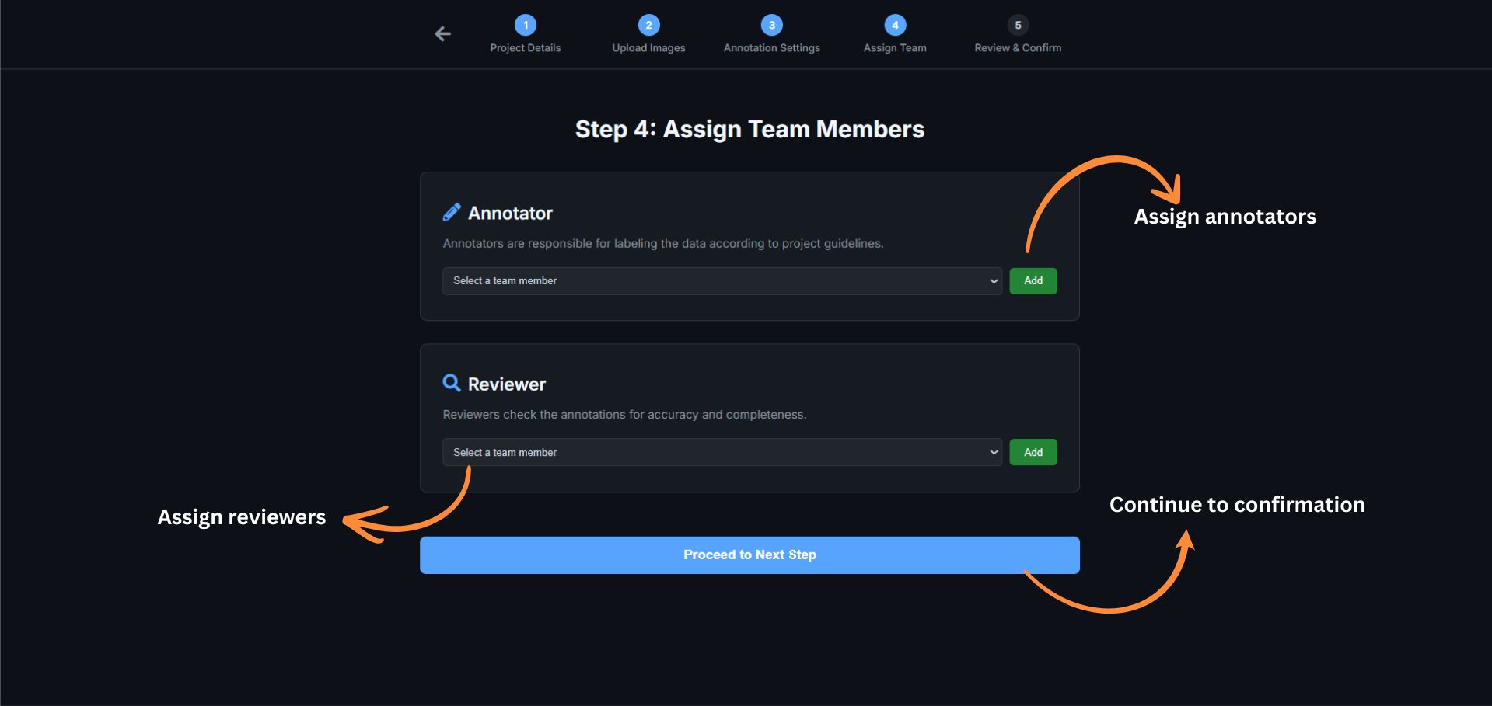
Task: Click the step 2 circle icon
Action: [x=648, y=25]
